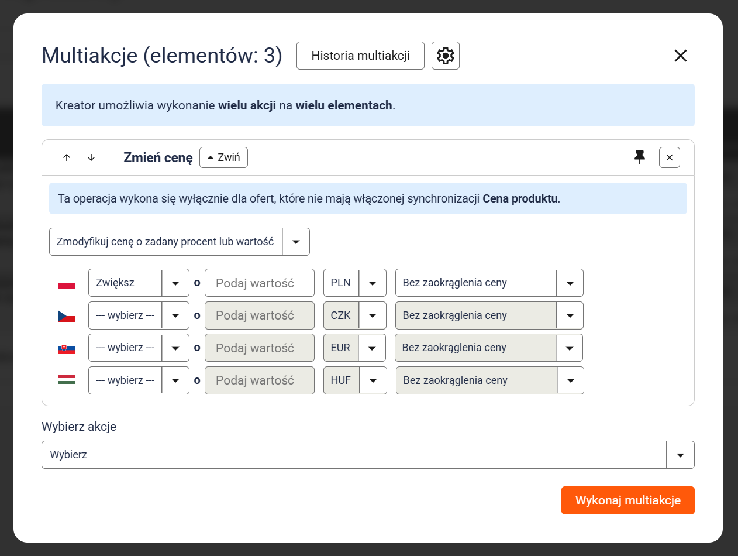Open wybierz dropdown in Slovak row
The height and width of the screenshot is (556, 738).
139,348
